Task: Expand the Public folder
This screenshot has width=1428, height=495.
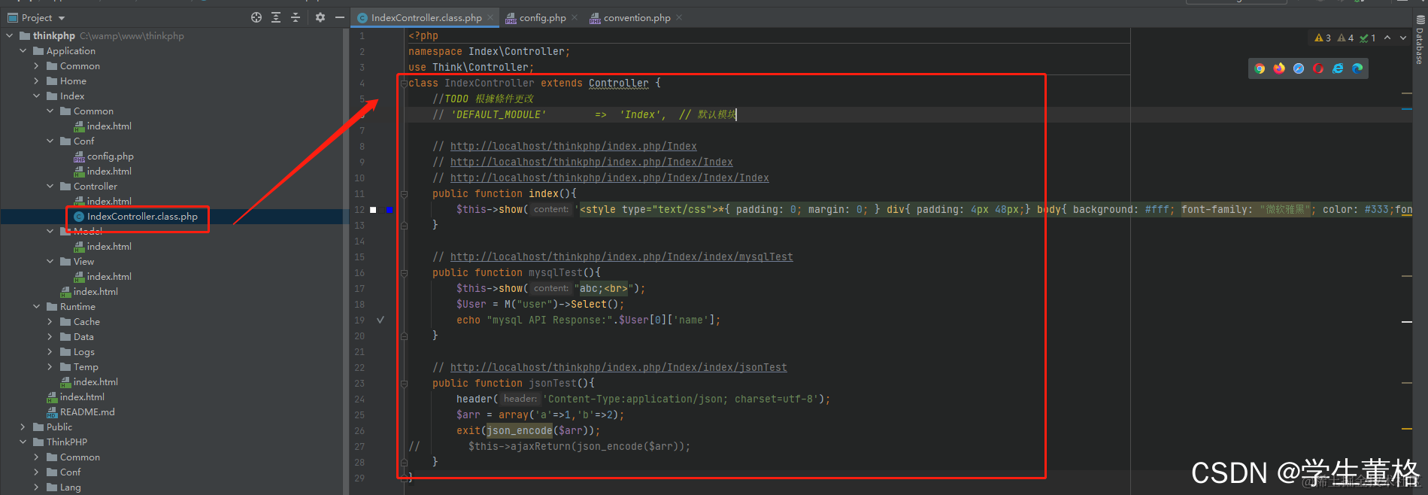Action: coord(23,427)
